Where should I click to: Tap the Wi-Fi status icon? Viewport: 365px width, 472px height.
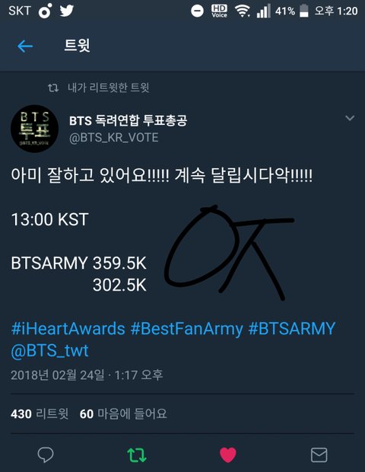coord(243,11)
